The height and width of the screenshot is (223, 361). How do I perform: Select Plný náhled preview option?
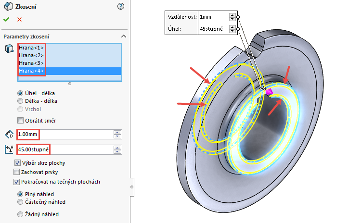pos(20,194)
